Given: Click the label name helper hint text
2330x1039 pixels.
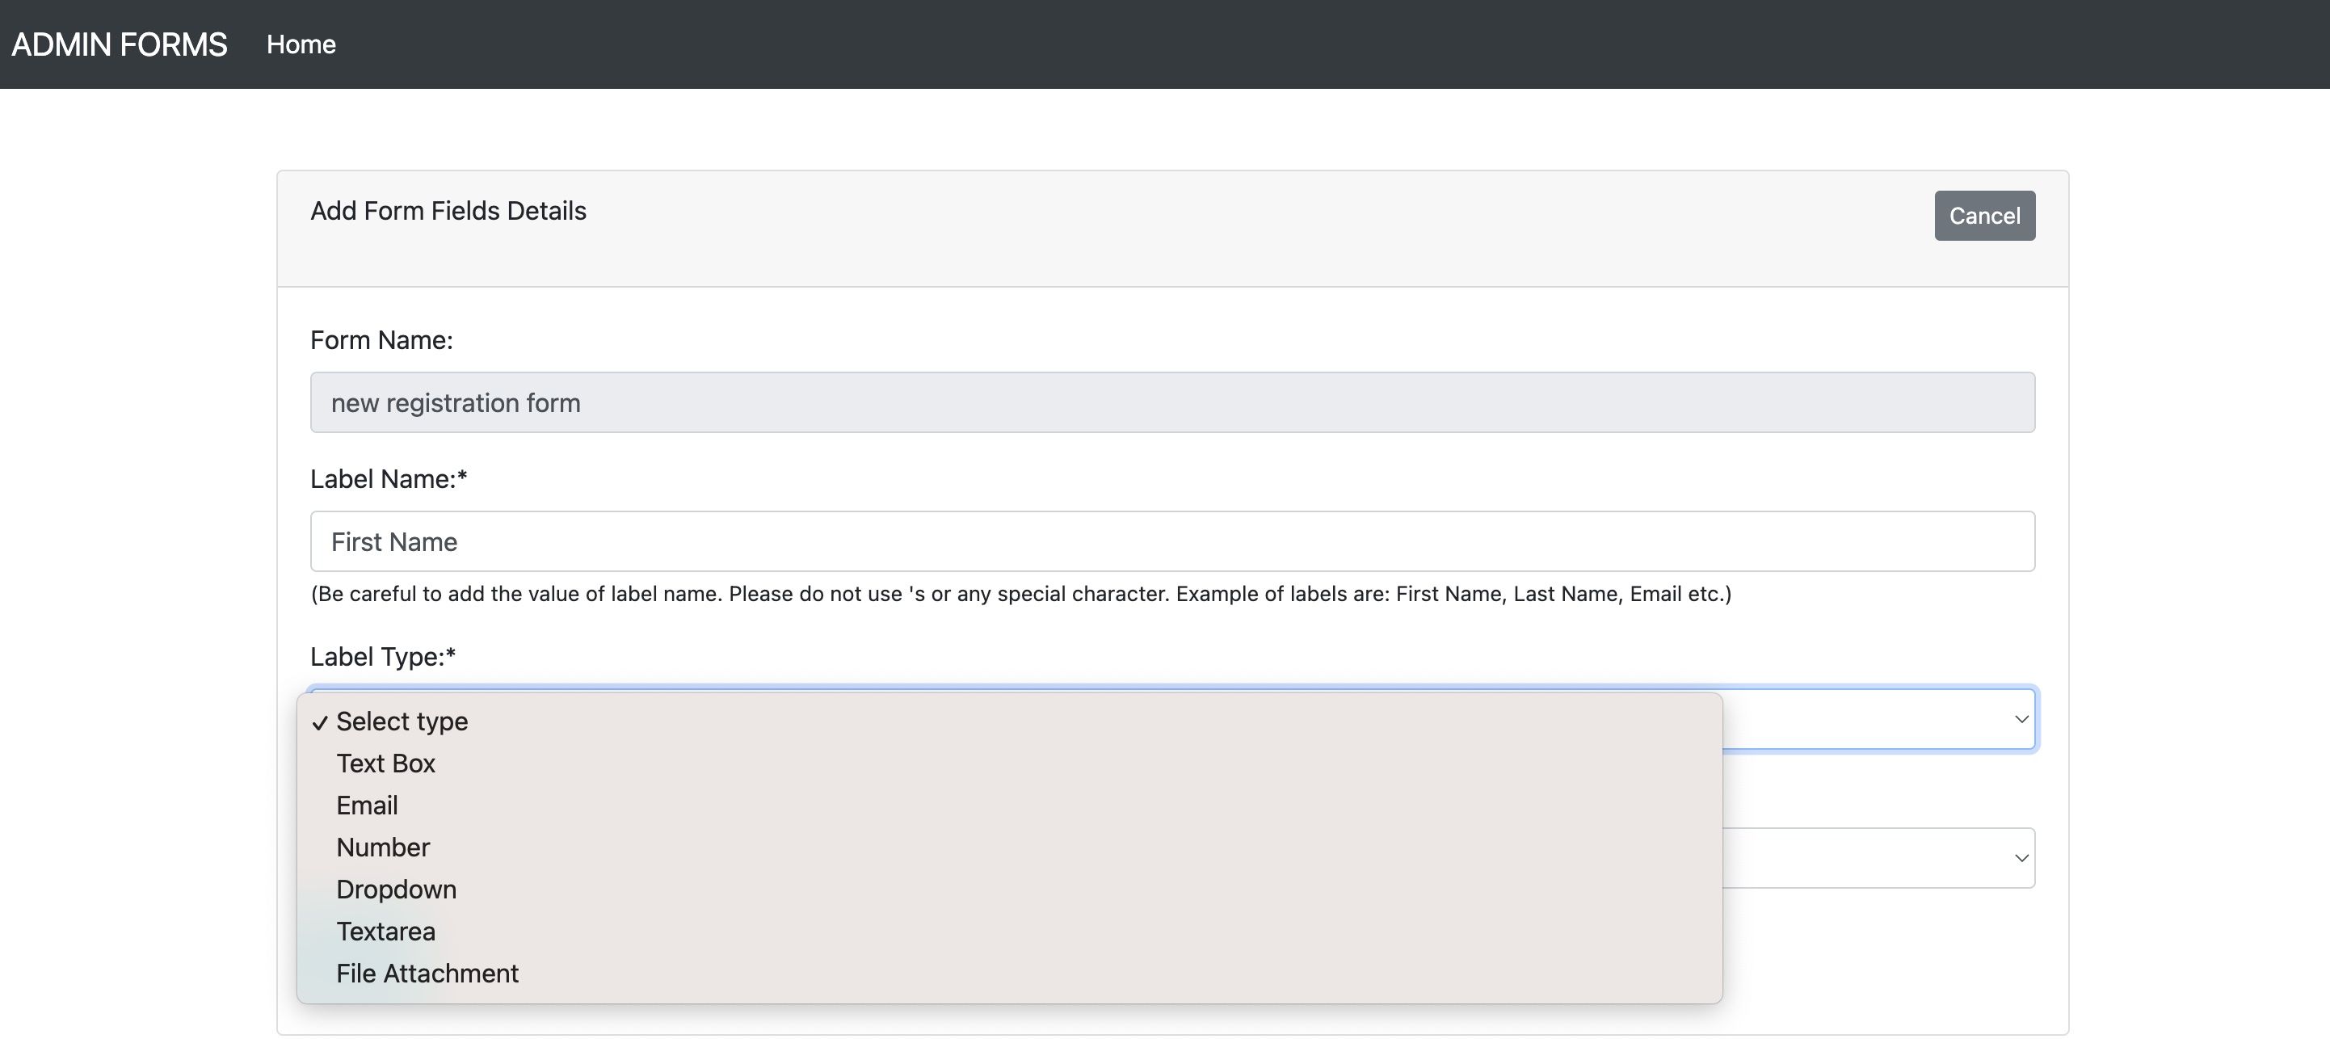Looking at the screenshot, I should click(x=1020, y=594).
